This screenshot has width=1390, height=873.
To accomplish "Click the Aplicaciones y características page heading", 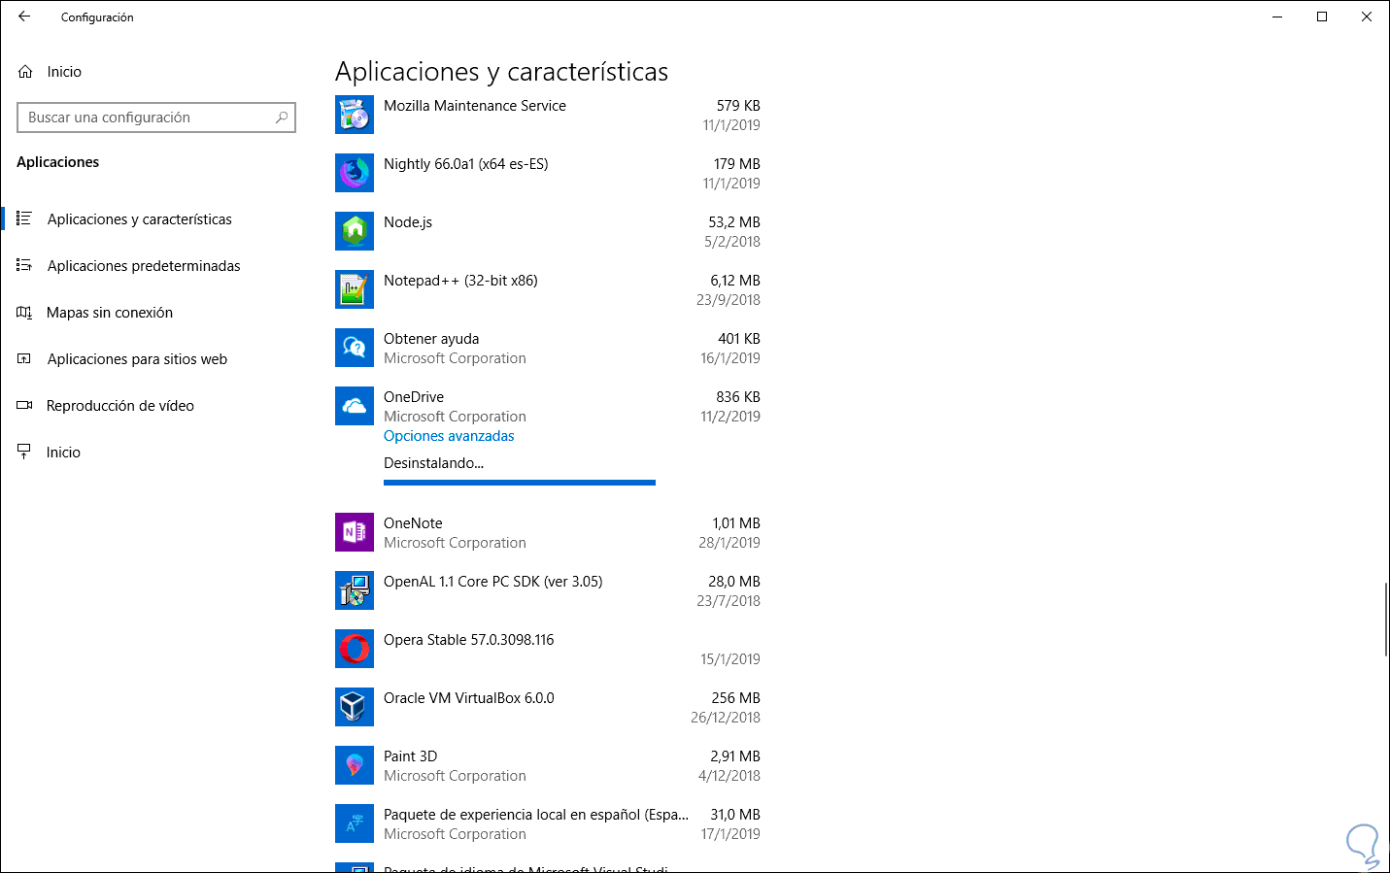I will (x=501, y=72).
